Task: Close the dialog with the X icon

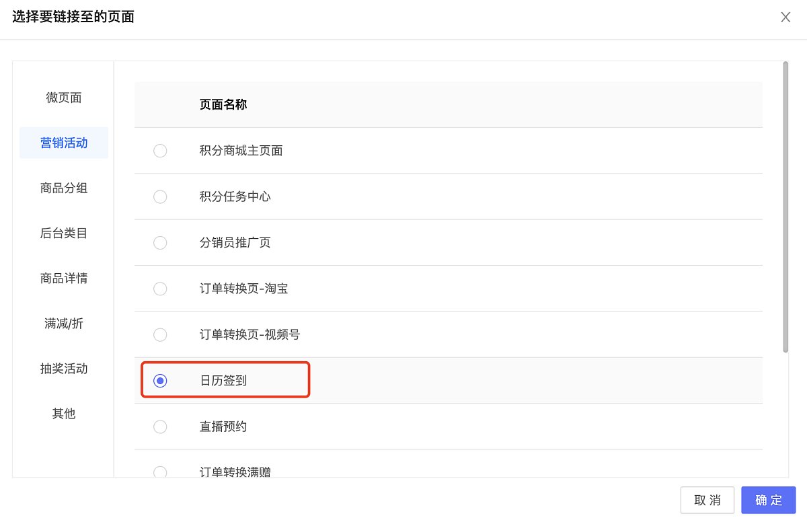Action: (x=785, y=17)
